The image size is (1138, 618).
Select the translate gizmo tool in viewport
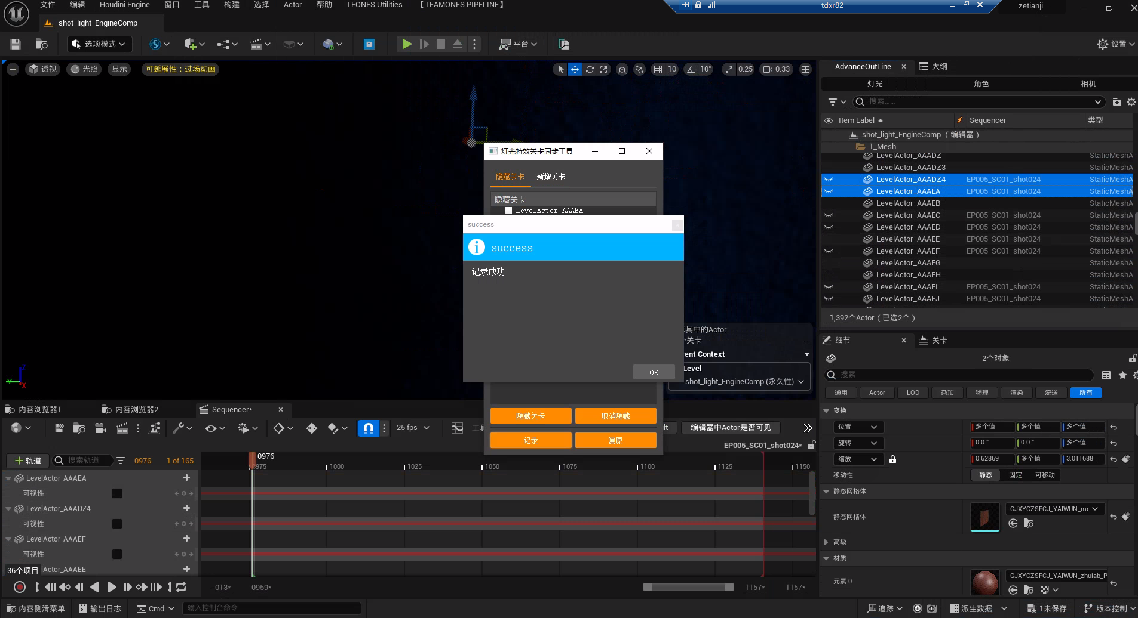tap(575, 69)
